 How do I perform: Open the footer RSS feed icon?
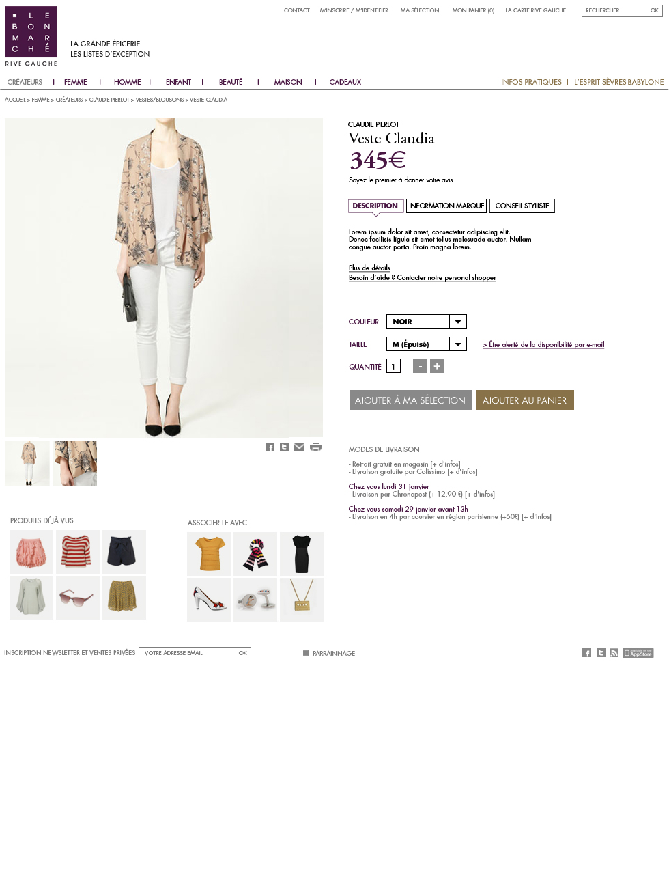(614, 653)
